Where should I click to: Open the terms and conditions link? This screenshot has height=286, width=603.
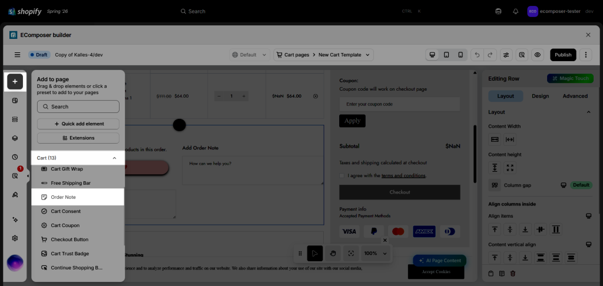pos(403,176)
